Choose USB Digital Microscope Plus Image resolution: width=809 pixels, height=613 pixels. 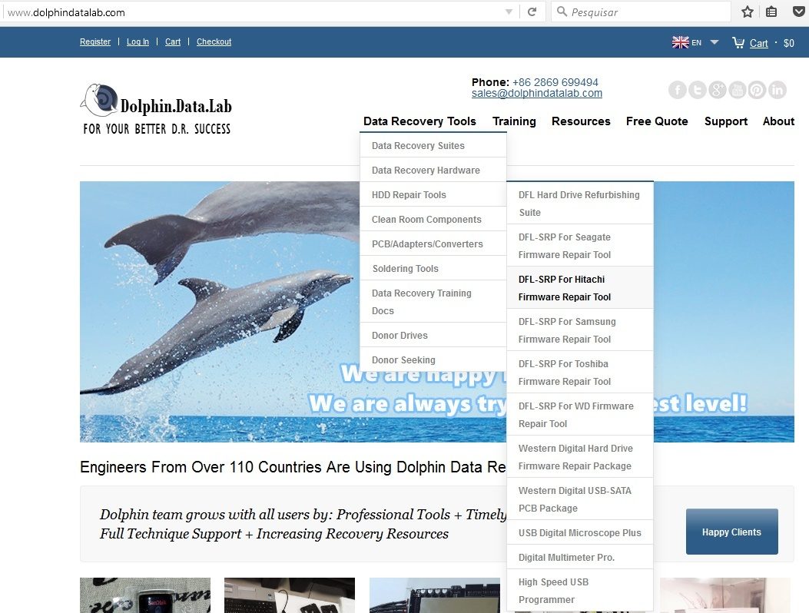(x=580, y=532)
